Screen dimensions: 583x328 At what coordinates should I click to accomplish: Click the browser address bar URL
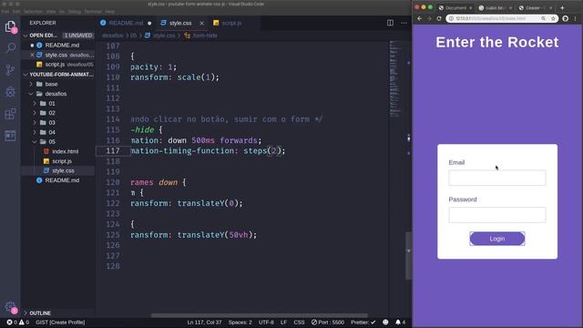click(x=491, y=18)
